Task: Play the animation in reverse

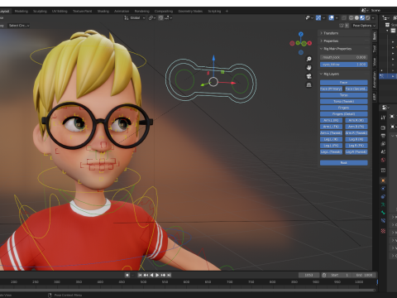Action: click(151, 275)
